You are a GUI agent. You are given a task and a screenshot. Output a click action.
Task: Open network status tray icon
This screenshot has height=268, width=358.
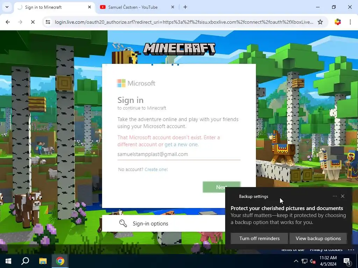click(305, 261)
